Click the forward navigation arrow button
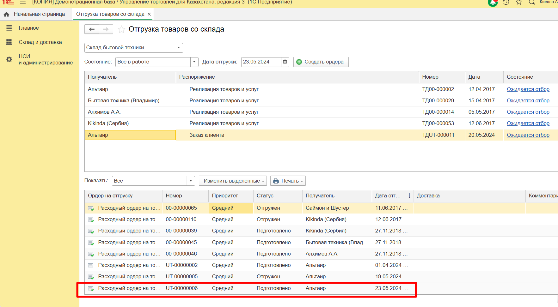The width and height of the screenshot is (558, 307). pyautogui.click(x=106, y=29)
